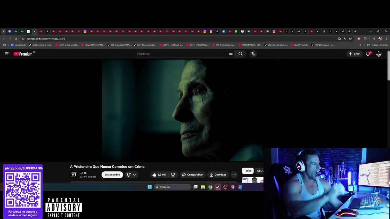Open File Explorer from taskbar
This screenshot has width=390, height=219.
[203, 187]
